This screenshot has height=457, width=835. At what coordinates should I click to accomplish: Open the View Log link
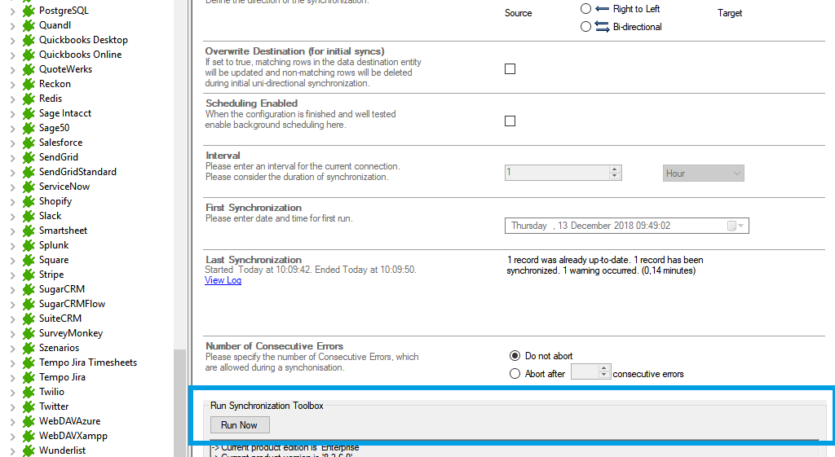pos(223,280)
